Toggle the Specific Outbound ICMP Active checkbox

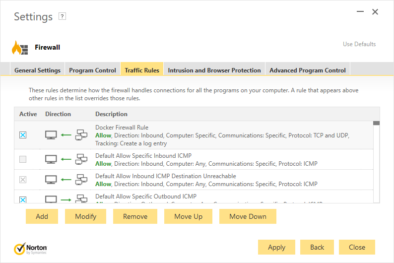point(23,199)
